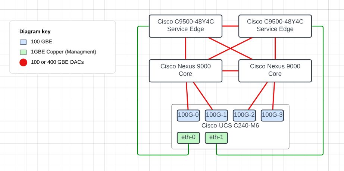The image size is (344, 171).
Task: Select red link between the Nexus Core switches
Action: tap(230, 70)
